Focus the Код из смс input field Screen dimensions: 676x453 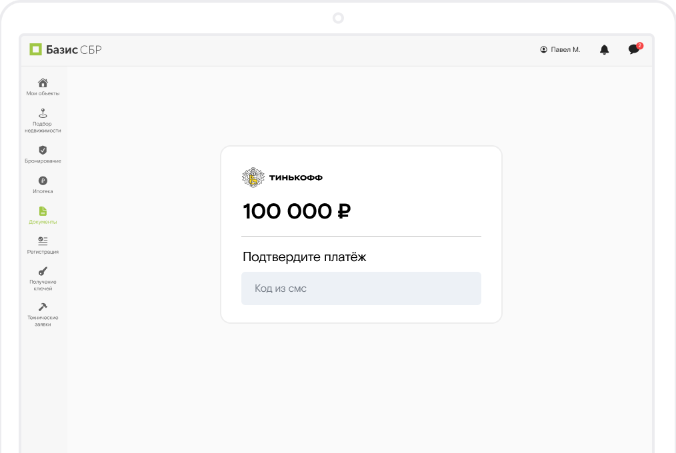coord(361,288)
